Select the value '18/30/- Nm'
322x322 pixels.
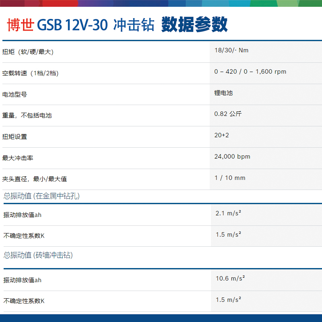pyautogui.click(x=231, y=50)
